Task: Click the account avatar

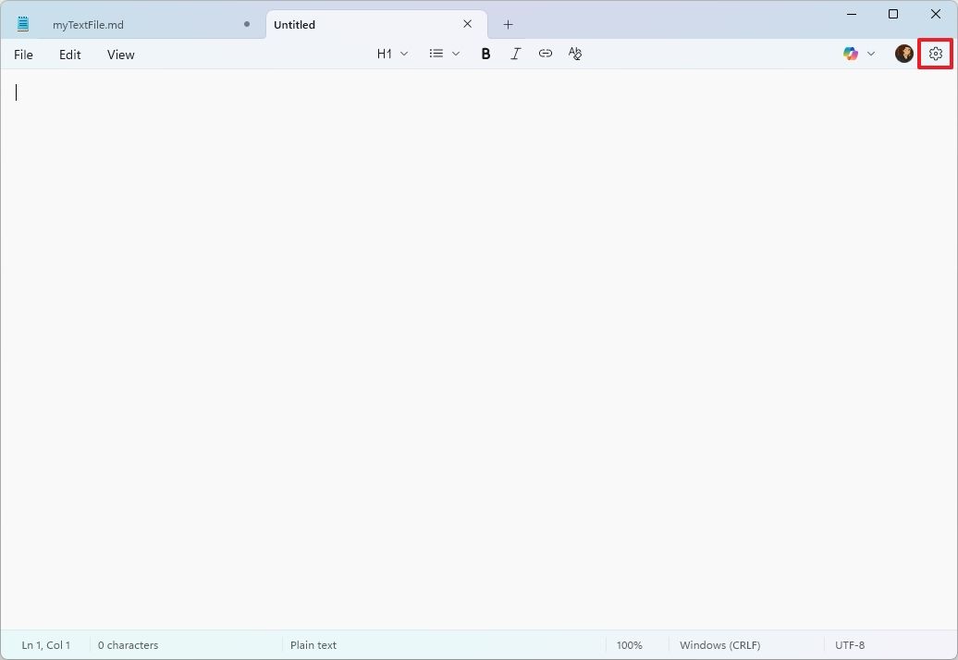Action: [x=903, y=54]
